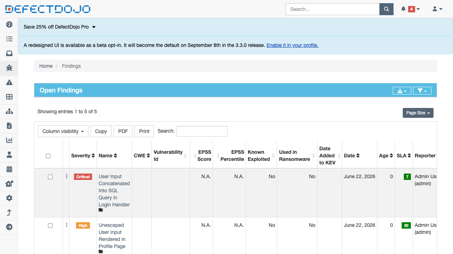
Task: Click the green SLA badge 7
Action: (x=407, y=177)
